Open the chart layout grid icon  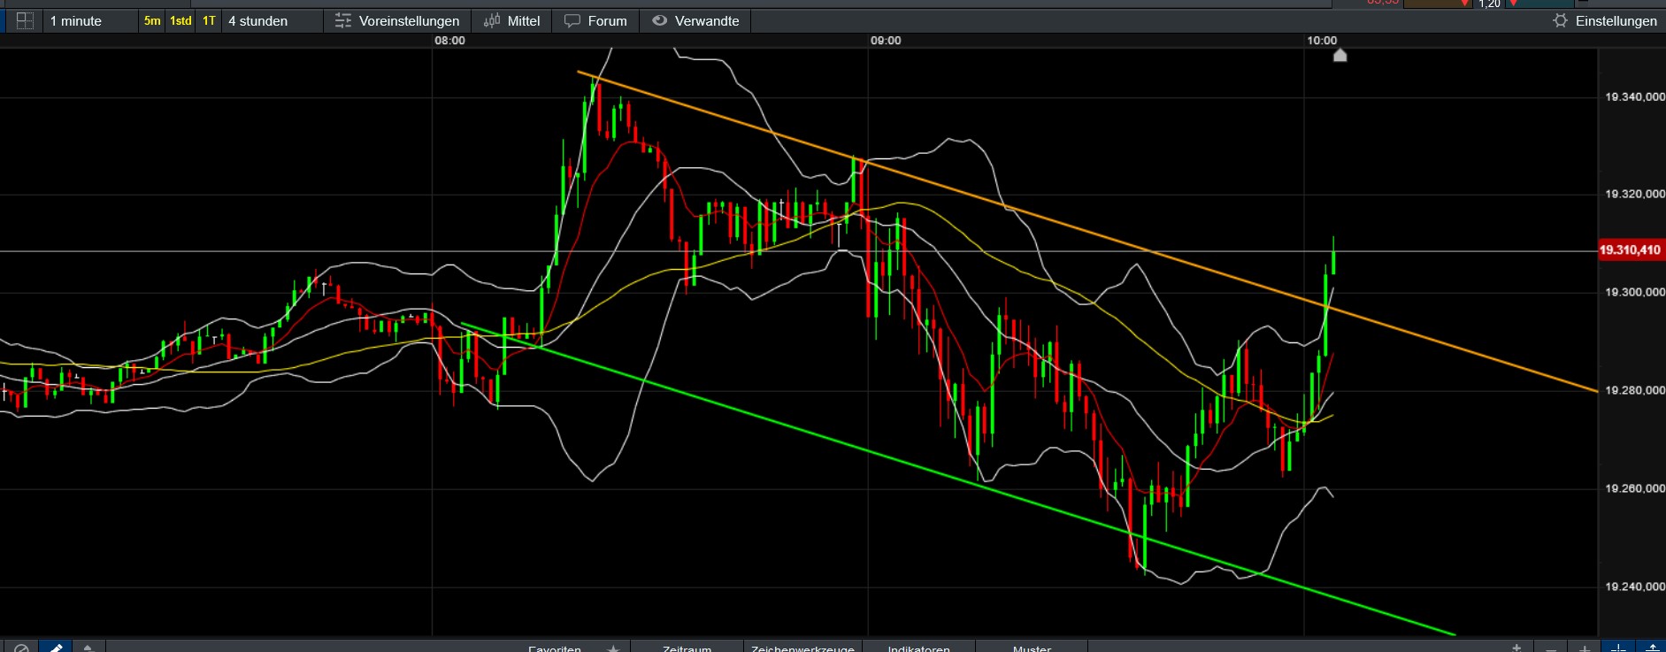[x=25, y=20]
